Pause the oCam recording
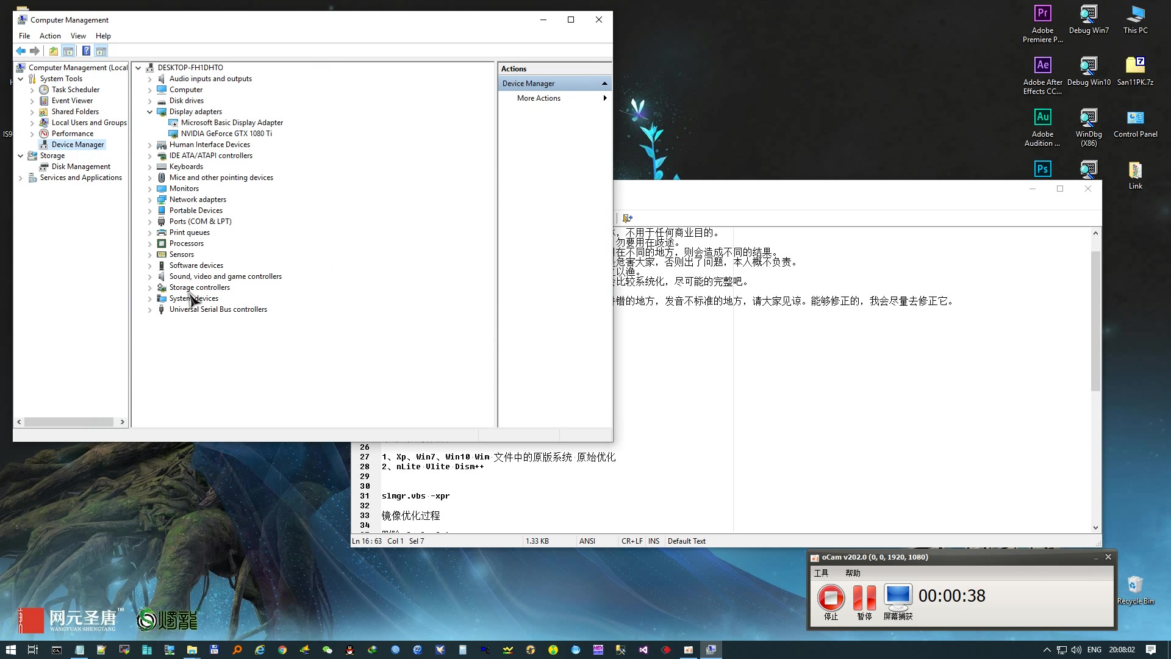 click(864, 598)
